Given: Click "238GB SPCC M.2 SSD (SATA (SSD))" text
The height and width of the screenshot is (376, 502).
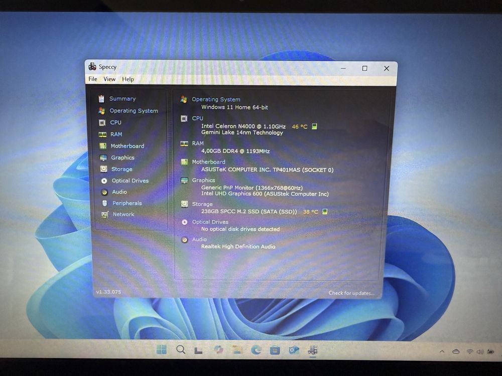Looking at the screenshot, I should click(x=249, y=212).
